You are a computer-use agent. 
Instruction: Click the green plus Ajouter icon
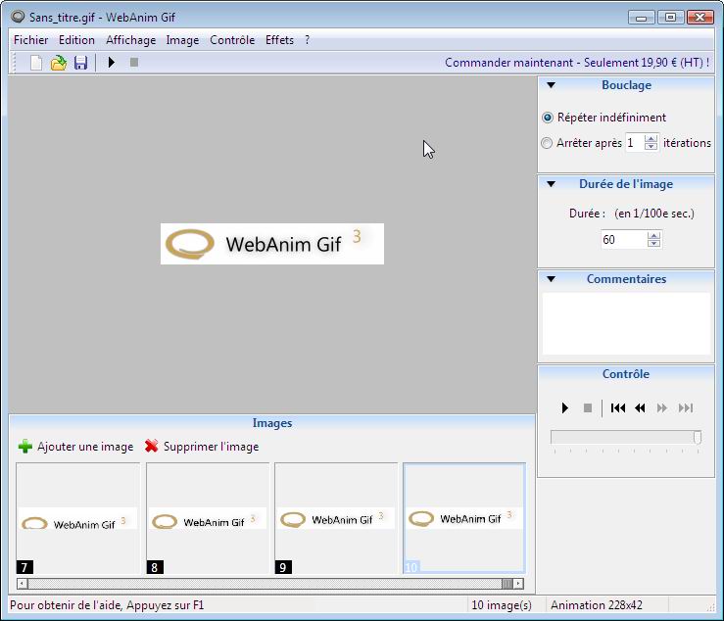[24, 447]
